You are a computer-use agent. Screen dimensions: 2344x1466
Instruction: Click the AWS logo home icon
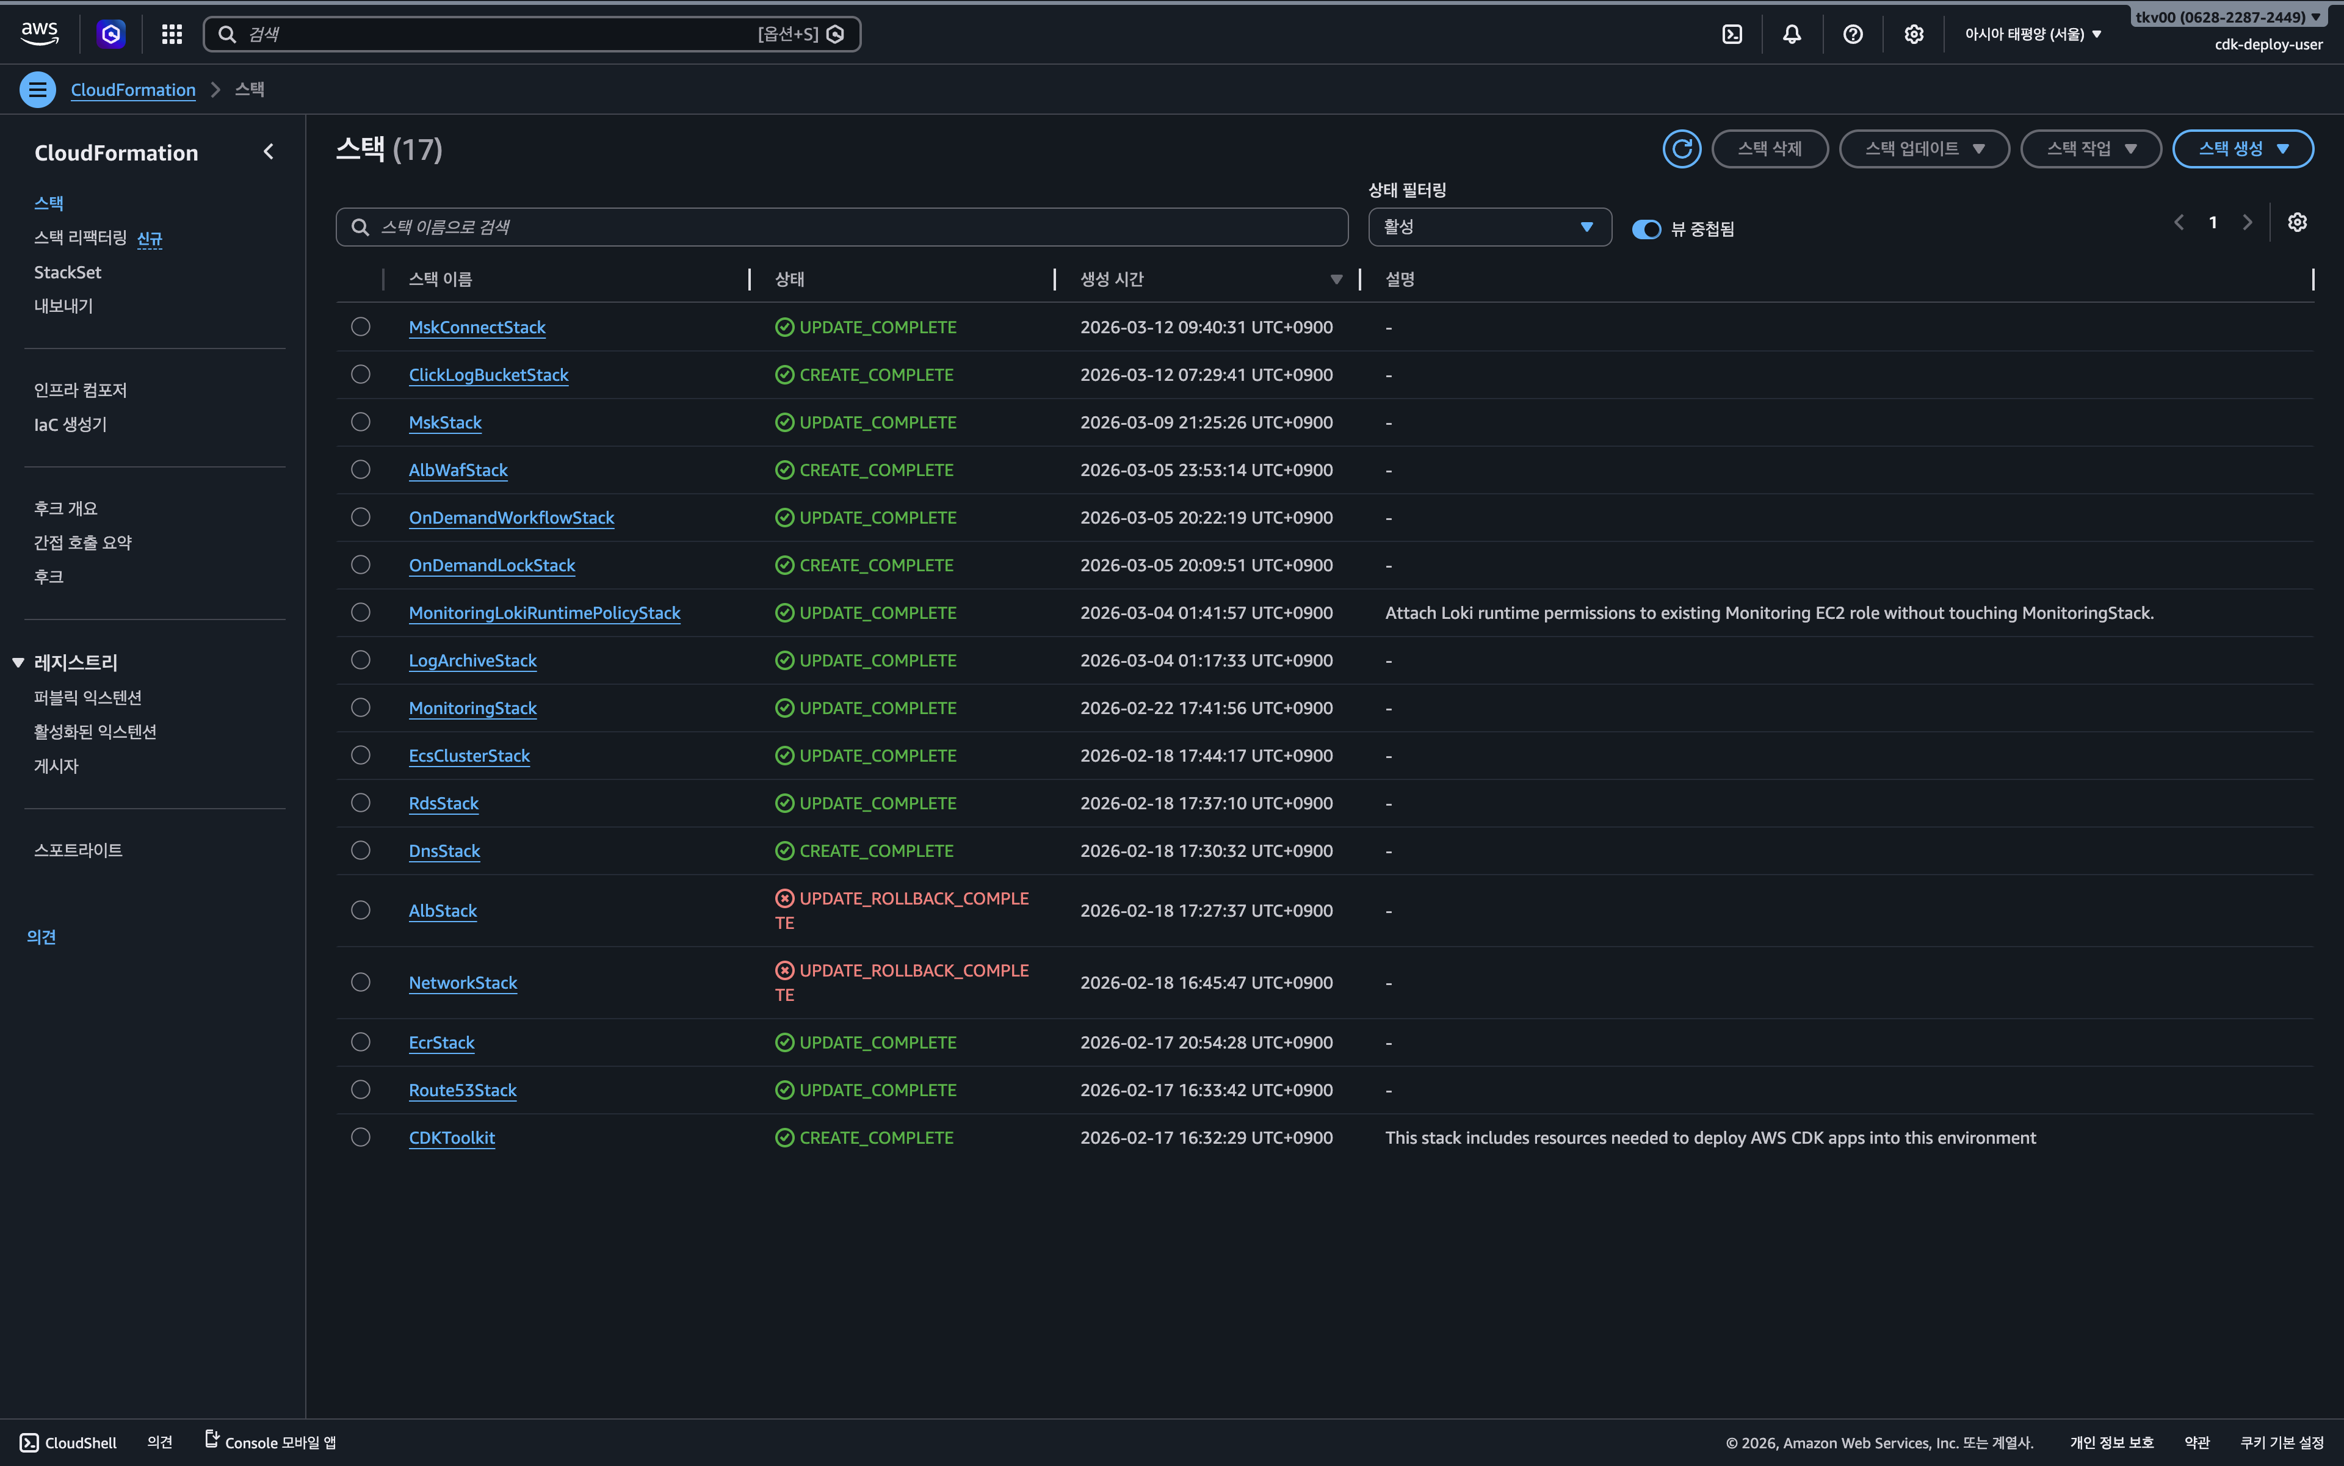40,34
